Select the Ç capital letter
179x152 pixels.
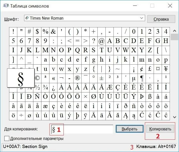(117, 88)
